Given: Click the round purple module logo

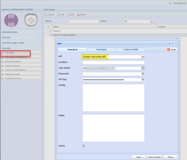Looking at the screenshot, I should 11,20.
